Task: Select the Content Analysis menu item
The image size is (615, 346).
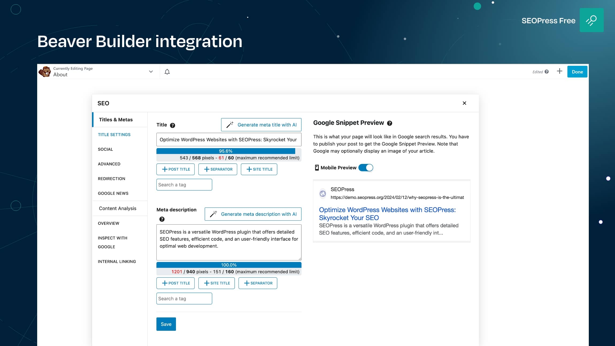Action: (x=117, y=208)
